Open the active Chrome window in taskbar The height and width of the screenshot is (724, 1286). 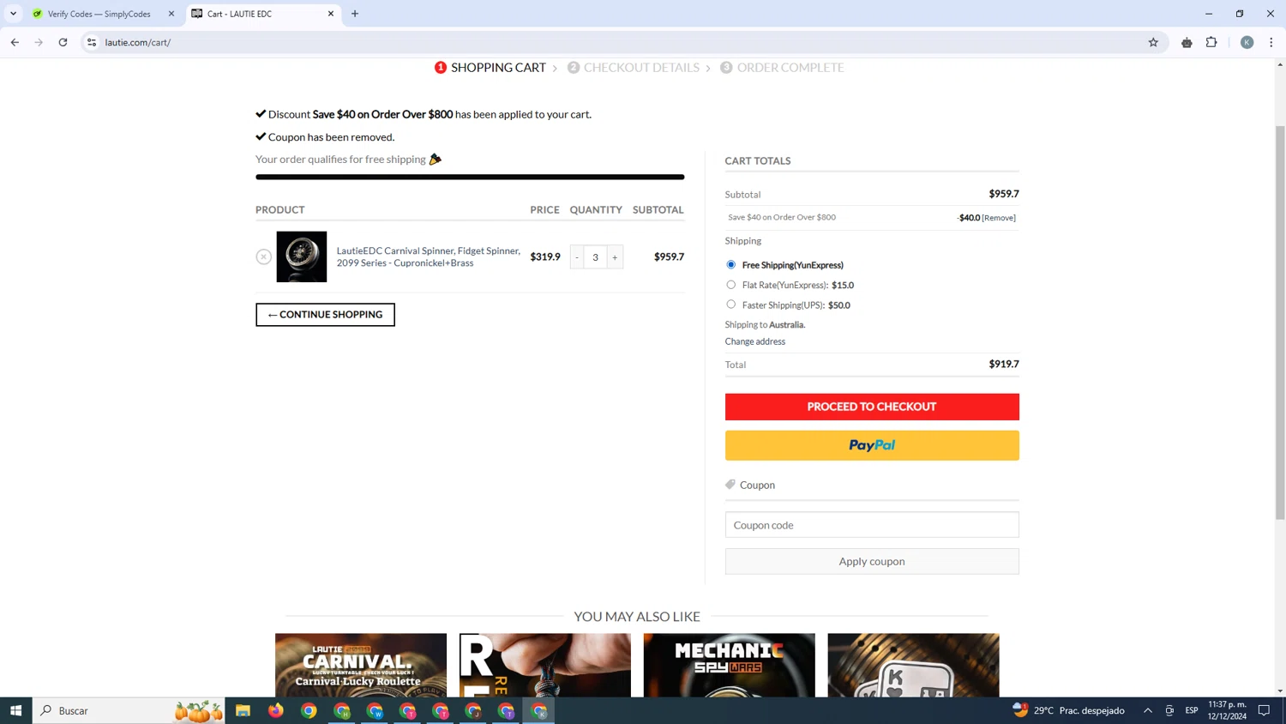point(539,710)
